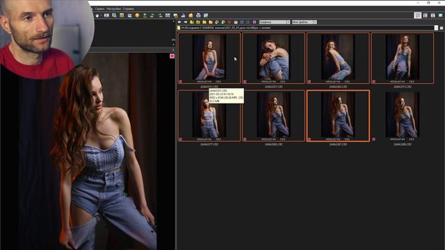Select thumbnail 2A8A3385.CR2
This screenshot has height=250, width=445.
pos(273,116)
